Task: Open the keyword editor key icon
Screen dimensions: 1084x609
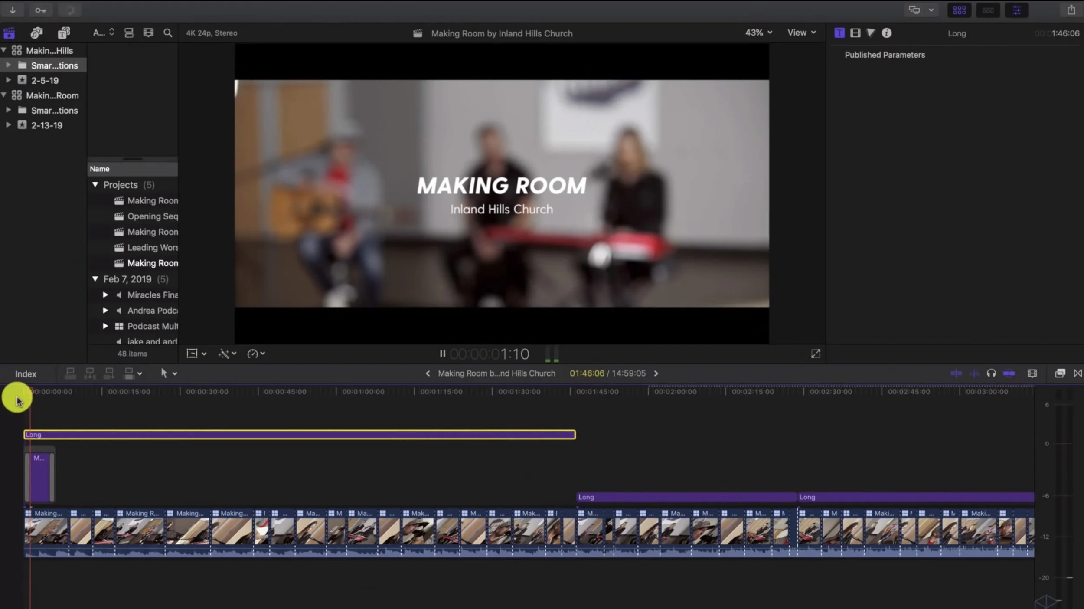Action: coord(41,10)
